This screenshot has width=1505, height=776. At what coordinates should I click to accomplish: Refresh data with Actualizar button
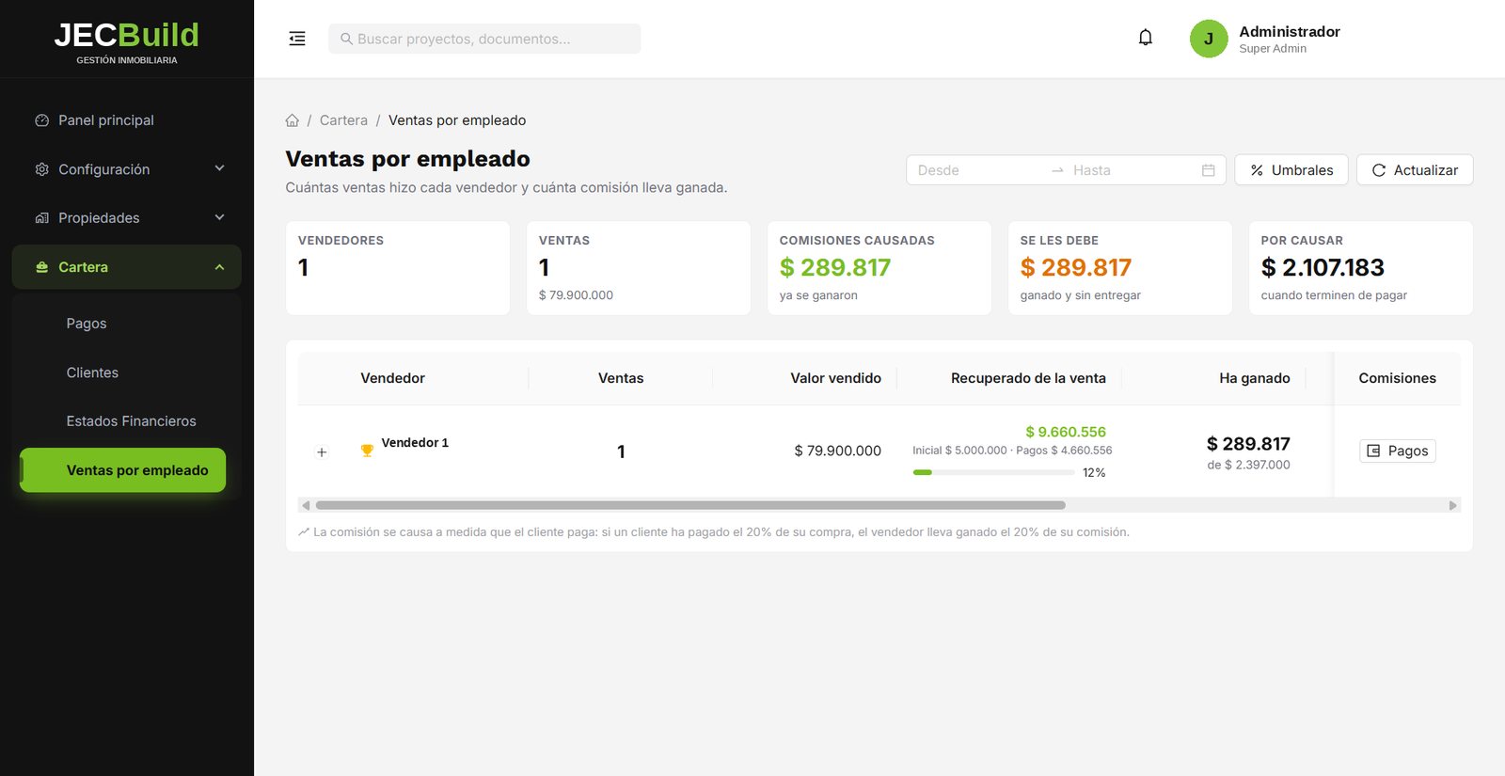(x=1415, y=170)
